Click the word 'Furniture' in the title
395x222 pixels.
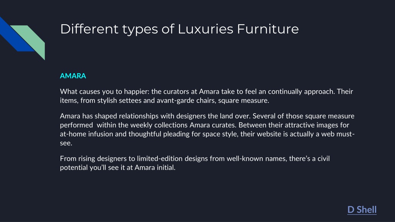coord(268,29)
